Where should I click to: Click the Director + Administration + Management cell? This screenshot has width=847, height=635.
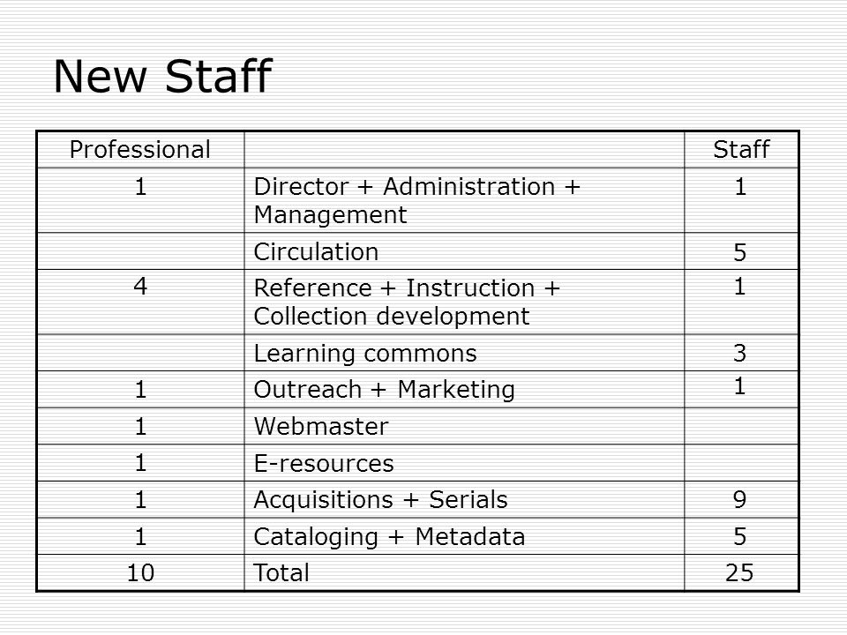point(464,200)
